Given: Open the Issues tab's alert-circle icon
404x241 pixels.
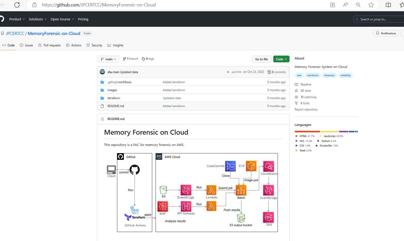Looking at the screenshot, I should point(21,45).
